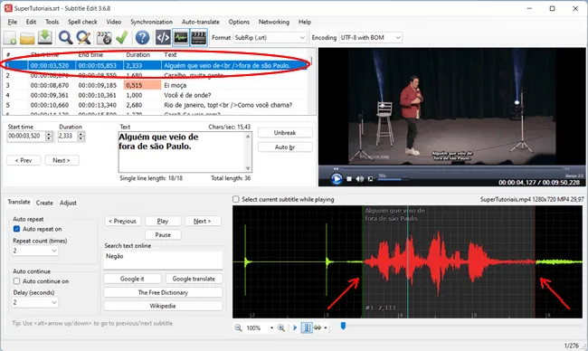Expand the Repeat count dropdown
Image resolution: width=588 pixels, height=351 pixels.
coord(35,250)
